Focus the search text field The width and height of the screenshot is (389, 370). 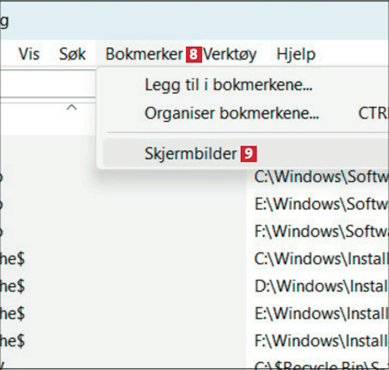pos(47,84)
